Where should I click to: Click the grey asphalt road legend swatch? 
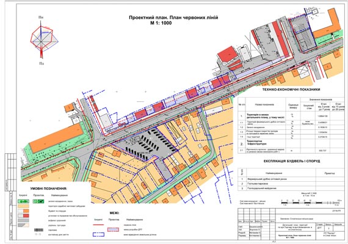(23, 220)
